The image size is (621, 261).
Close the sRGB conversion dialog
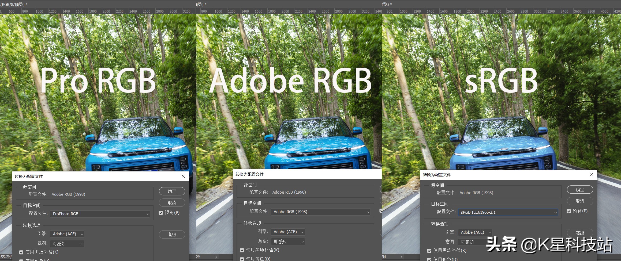point(591,175)
